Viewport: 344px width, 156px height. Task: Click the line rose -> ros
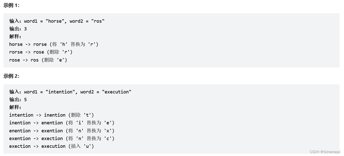38,60
